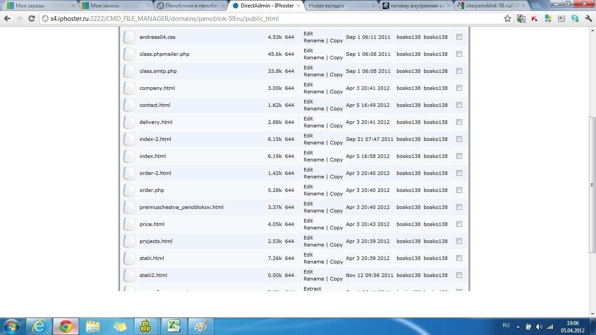Show hidden system tray icons
The height and width of the screenshot is (335, 596).
pyautogui.click(x=518, y=326)
